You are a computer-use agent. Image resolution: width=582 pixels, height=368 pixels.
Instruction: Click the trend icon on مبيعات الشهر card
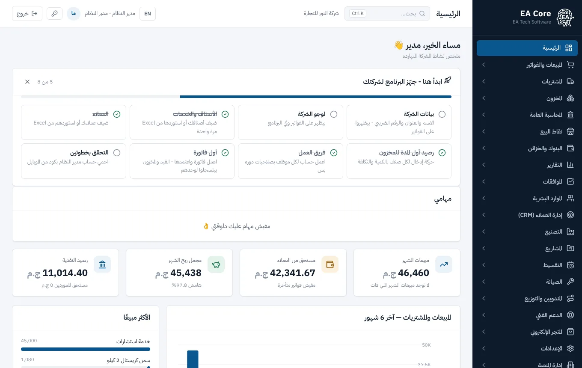444,264
